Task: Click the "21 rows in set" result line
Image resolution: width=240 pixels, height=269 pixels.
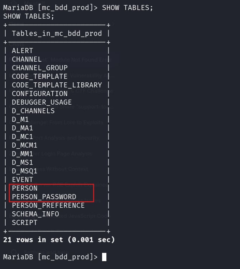Action: (59, 240)
